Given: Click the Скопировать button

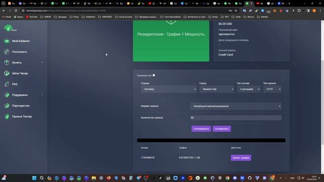Looking at the screenshot, I should 222,129.
